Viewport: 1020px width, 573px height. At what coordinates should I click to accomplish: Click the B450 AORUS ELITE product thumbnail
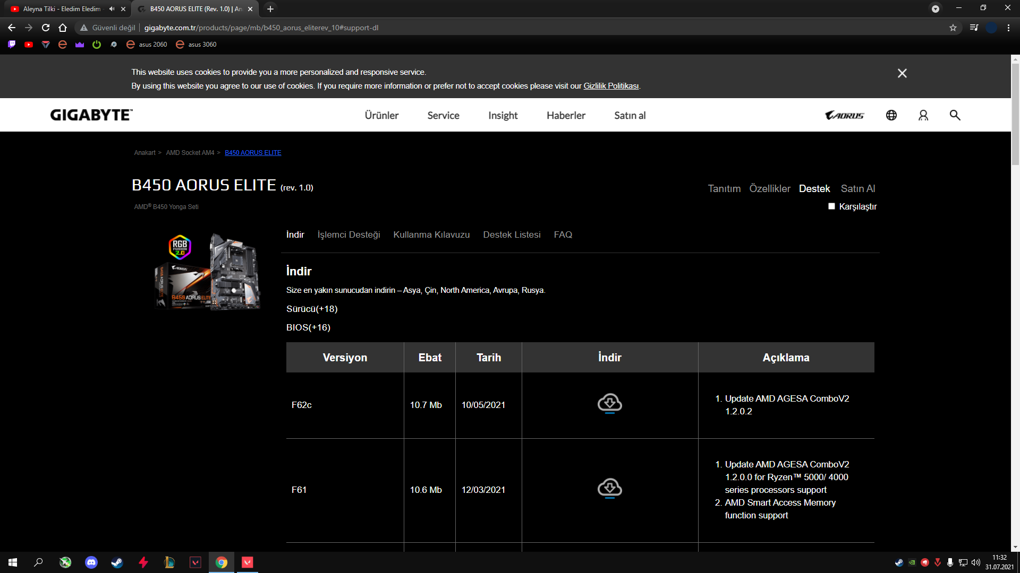tap(208, 271)
